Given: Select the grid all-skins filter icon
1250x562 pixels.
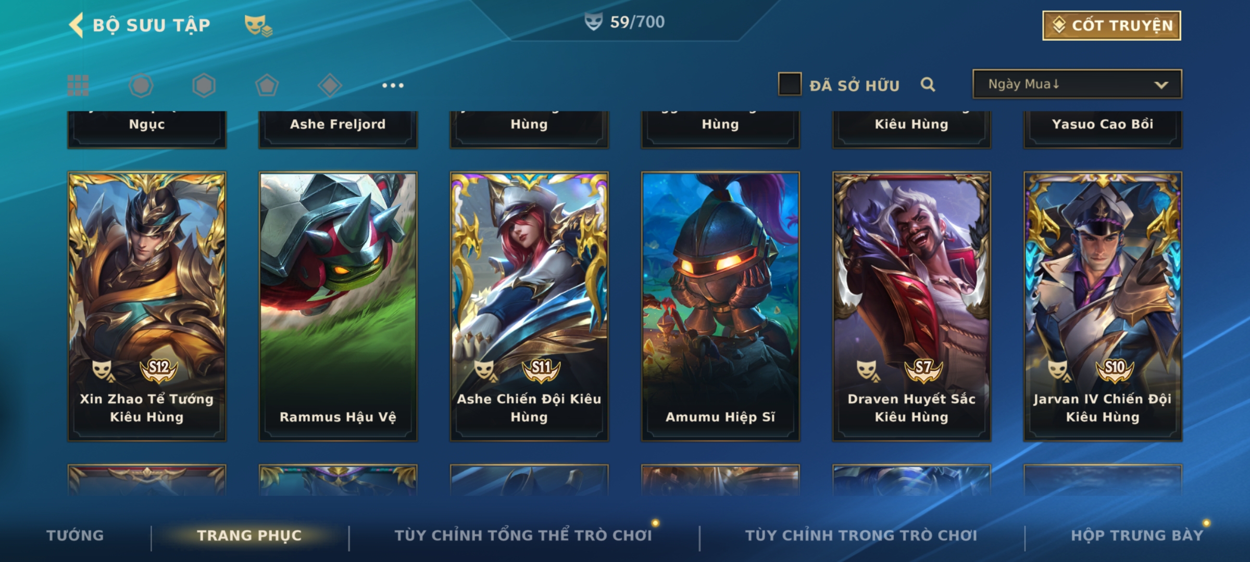Looking at the screenshot, I should pyautogui.click(x=78, y=85).
